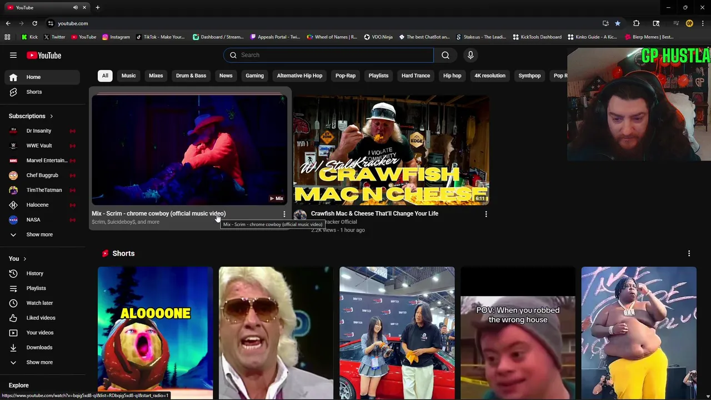Viewport: 711px width, 400px height.
Task: Select the Pop-Rap filter chip
Action: coord(346,76)
